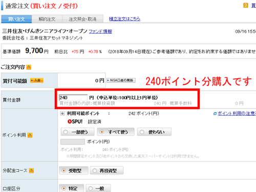Screen dimensions: 256x192
Task: Click the 9,700 base price value
Action: [x=34, y=51]
